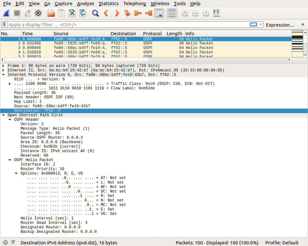Image resolution: width=308 pixels, height=246 pixels.
Task: Open the Tools menu
Action: pyautogui.click(x=180, y=4)
